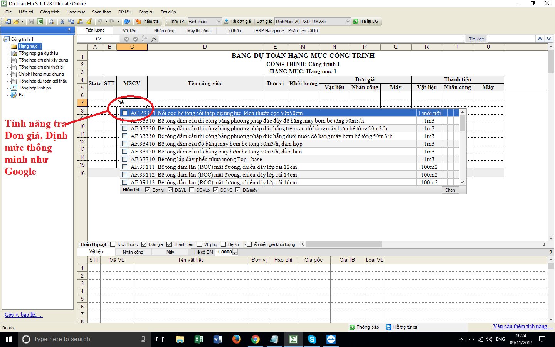Image resolution: width=555 pixels, height=347 pixels.
Task: Click the broom clear-format icon
Action: pyautogui.click(x=89, y=22)
